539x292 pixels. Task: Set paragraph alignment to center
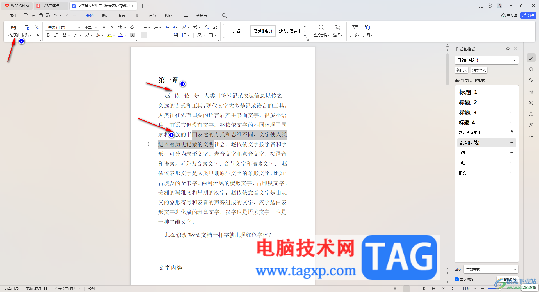152,35
